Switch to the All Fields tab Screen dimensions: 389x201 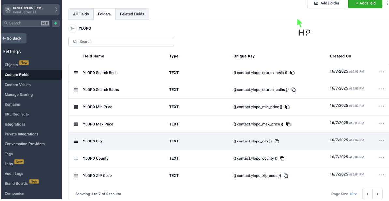click(x=81, y=14)
